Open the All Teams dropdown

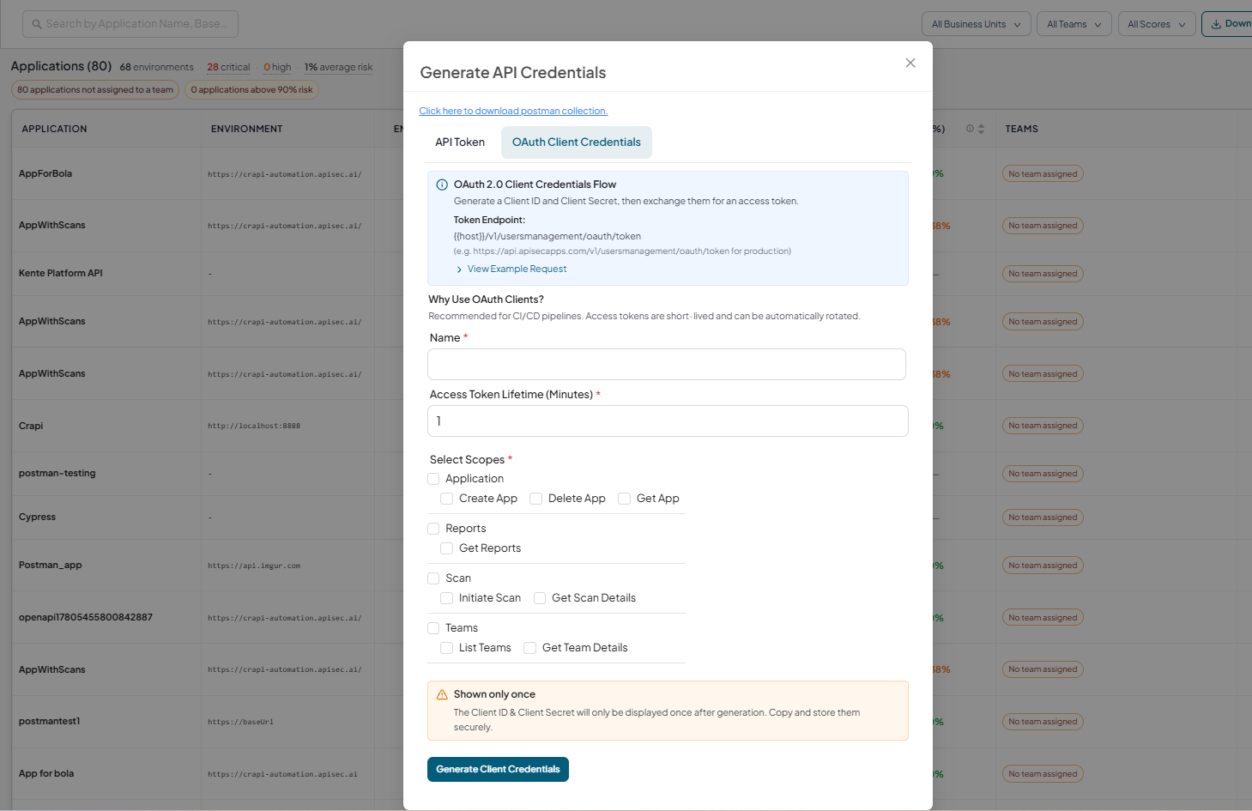[x=1074, y=24]
